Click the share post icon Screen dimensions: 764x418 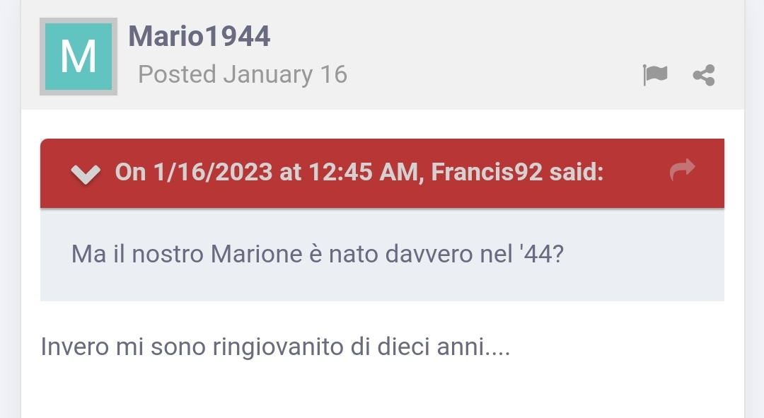(704, 74)
